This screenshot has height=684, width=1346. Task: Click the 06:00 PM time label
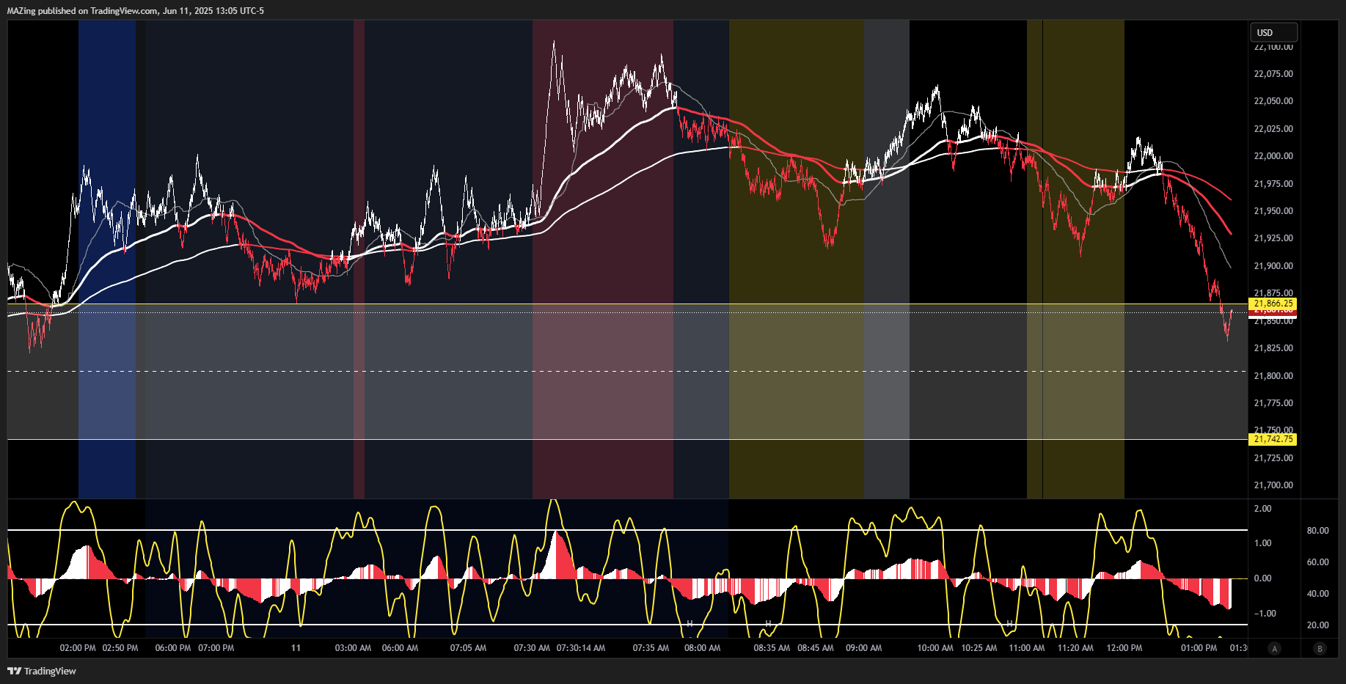[173, 648]
